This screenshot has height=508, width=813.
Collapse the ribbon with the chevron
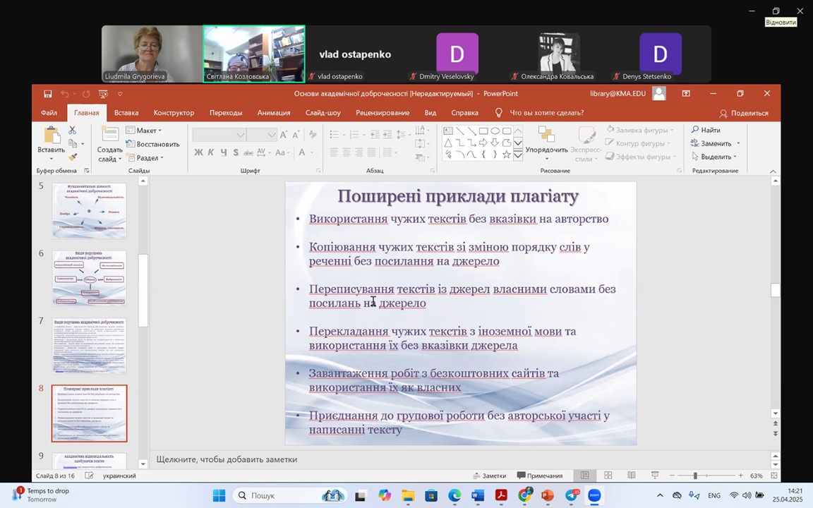tap(773, 171)
